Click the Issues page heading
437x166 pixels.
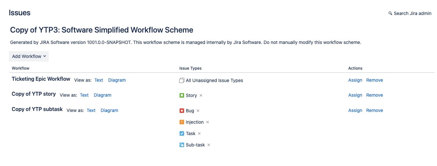pyautogui.click(x=20, y=13)
